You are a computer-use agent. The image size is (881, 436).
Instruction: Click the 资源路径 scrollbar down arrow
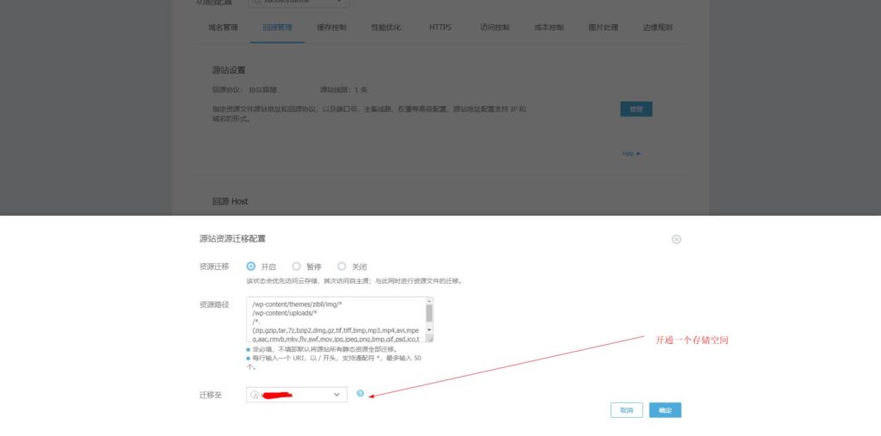coord(429,330)
